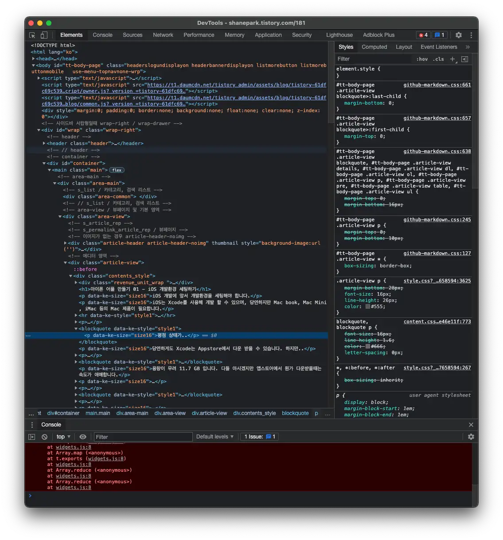Show the console sidebar icon
This screenshot has height=540, width=503.
point(32,437)
